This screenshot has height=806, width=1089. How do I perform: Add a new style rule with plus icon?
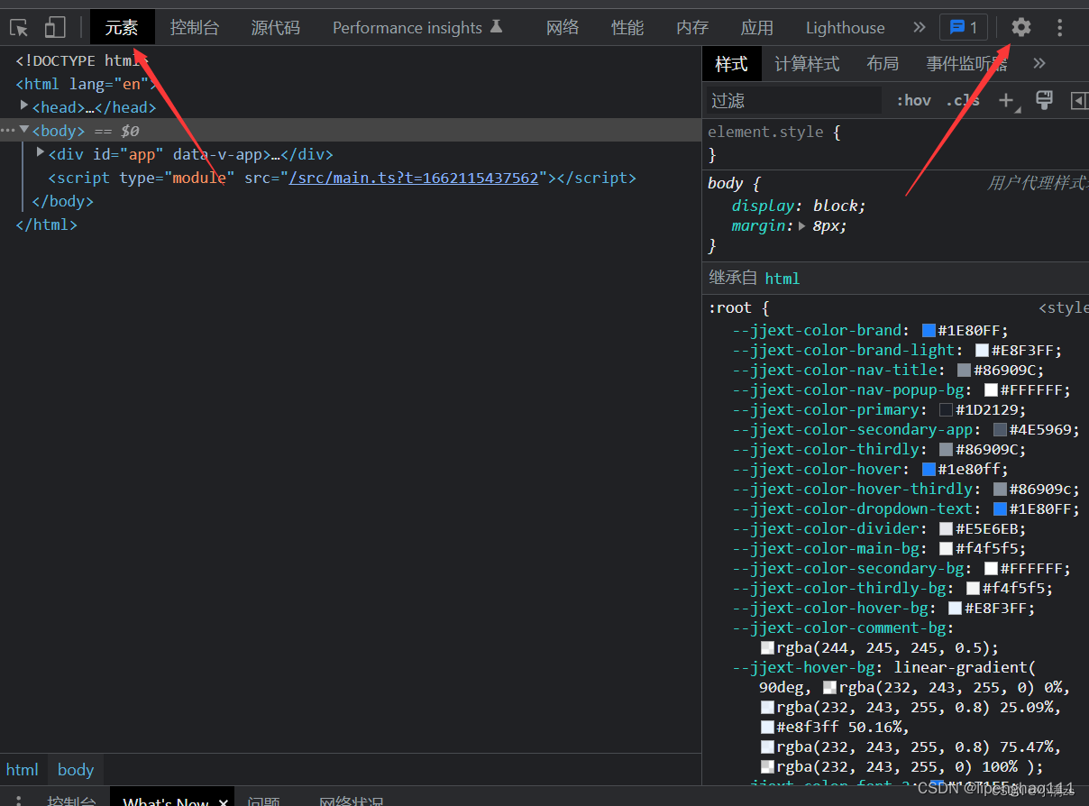click(1007, 100)
